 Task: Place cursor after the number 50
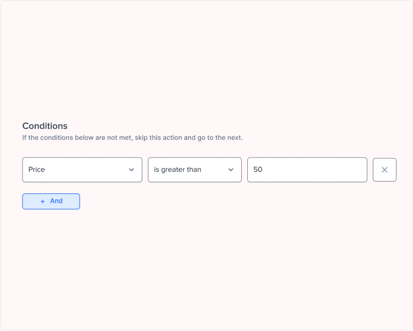(263, 170)
